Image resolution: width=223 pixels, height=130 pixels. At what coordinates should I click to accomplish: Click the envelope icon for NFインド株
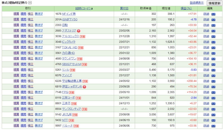(x=213, y=14)
